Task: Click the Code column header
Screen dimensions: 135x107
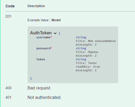Action: click(10, 6)
